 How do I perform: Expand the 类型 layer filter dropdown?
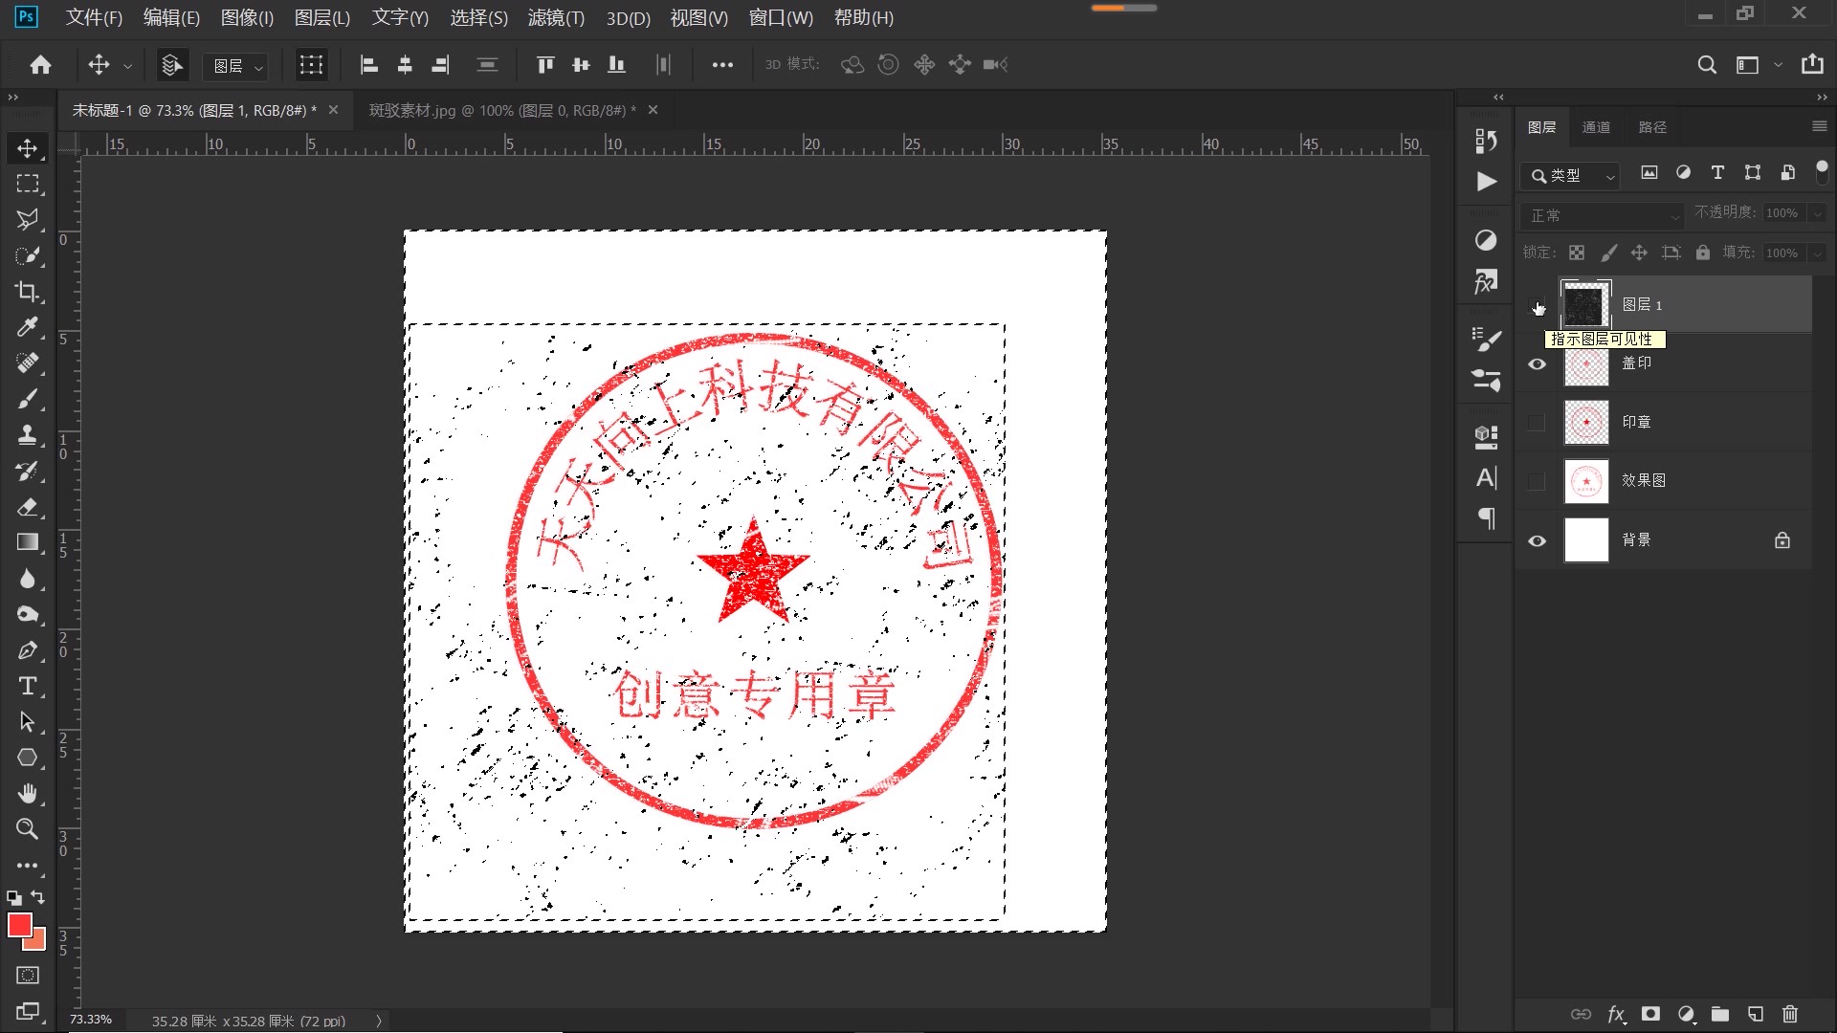[1609, 176]
